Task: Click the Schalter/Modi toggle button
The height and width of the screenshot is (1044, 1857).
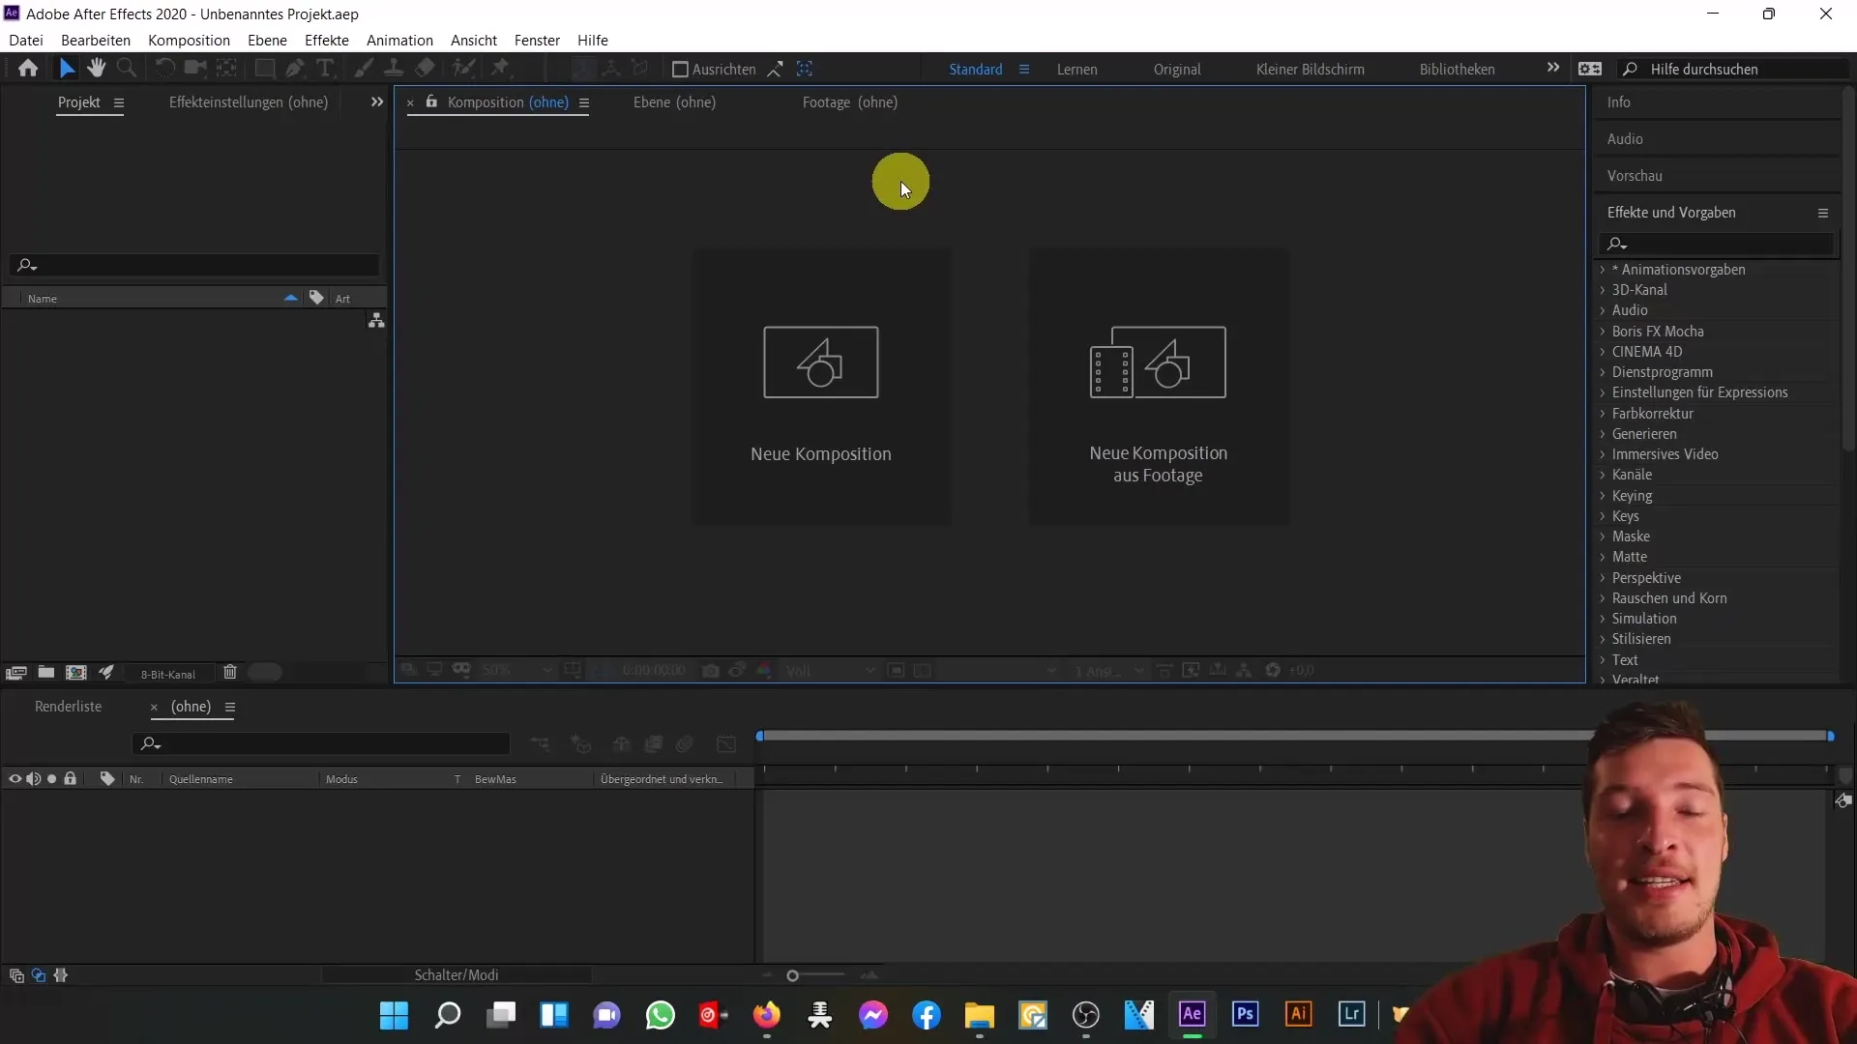Action: [457, 973]
